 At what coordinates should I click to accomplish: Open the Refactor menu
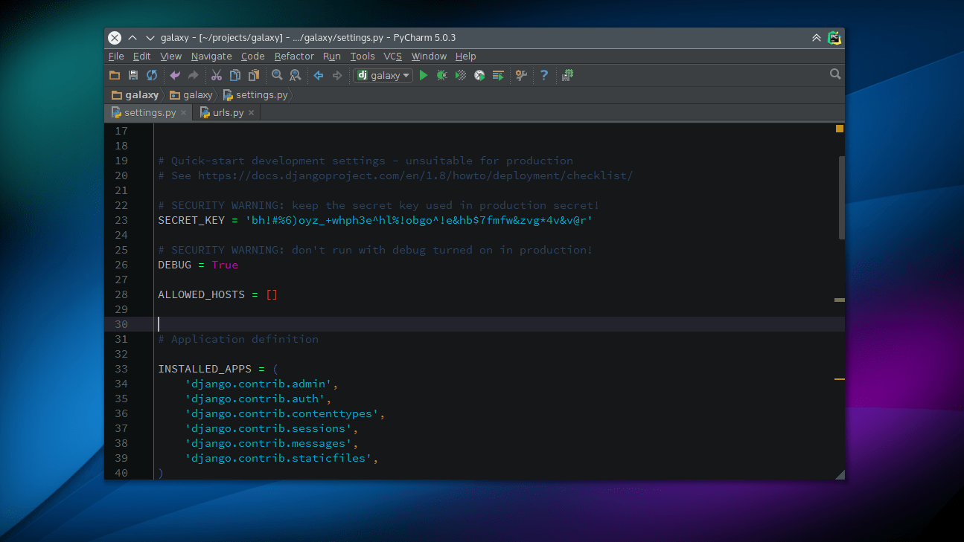coord(294,57)
